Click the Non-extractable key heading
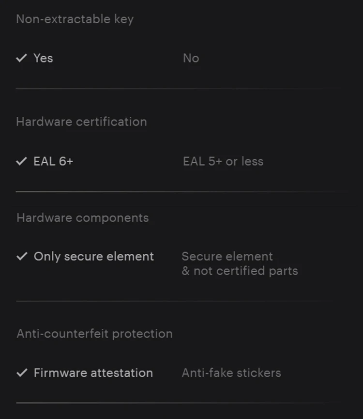The width and height of the screenshot is (363, 419). pos(75,19)
